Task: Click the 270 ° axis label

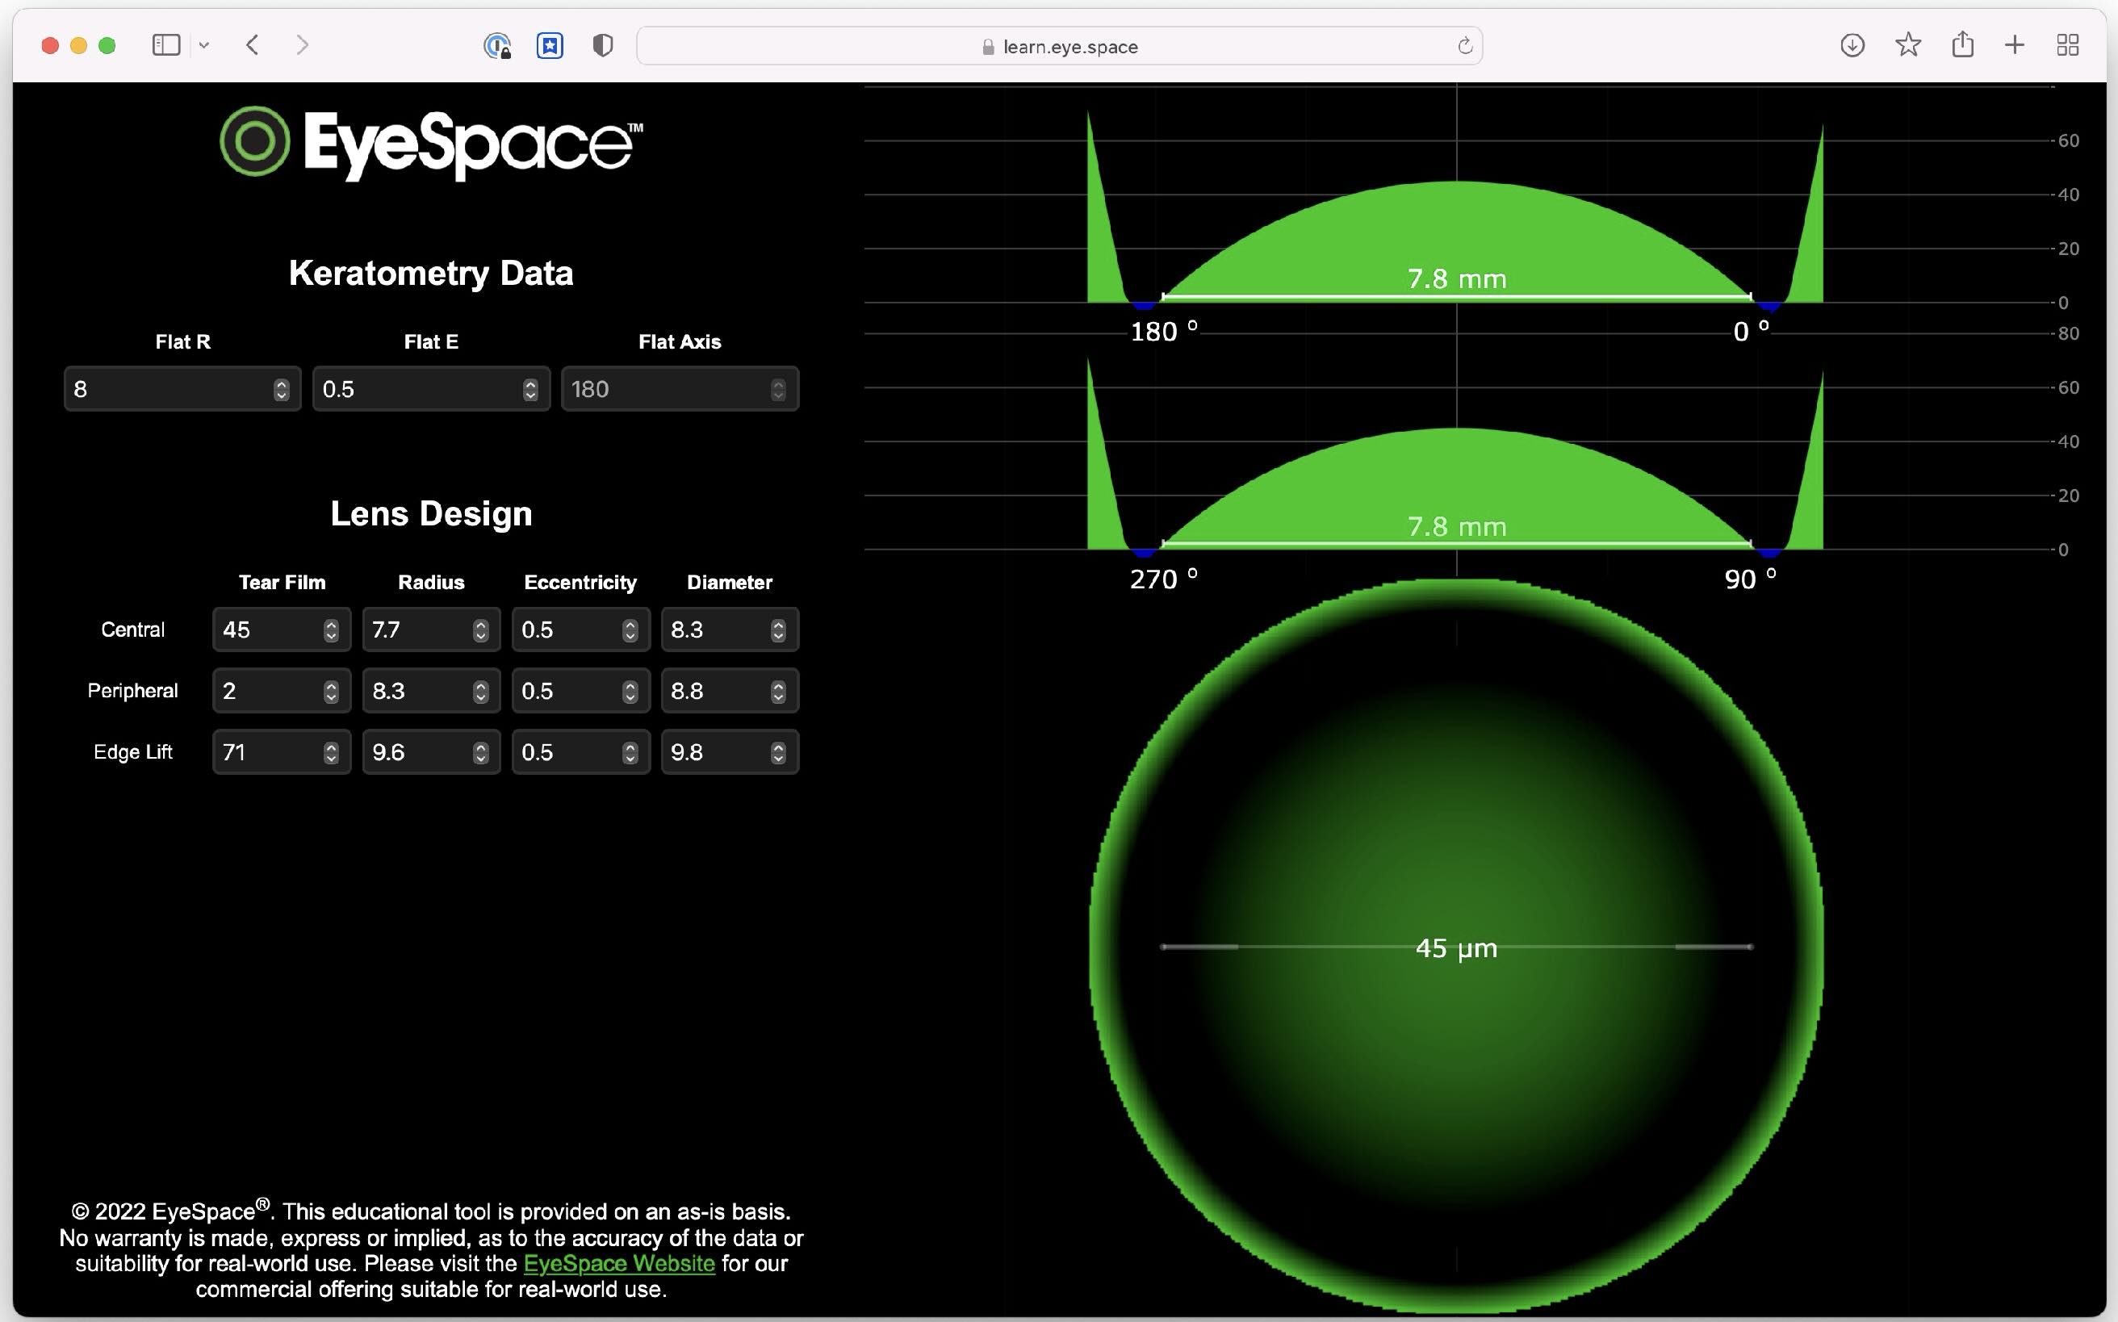Action: coord(1164,579)
